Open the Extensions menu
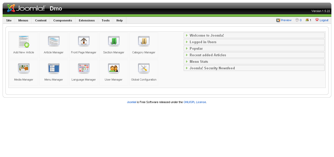This screenshot has width=334, height=157. (x=87, y=20)
